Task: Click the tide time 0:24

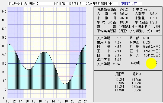Action: coord(120,79)
